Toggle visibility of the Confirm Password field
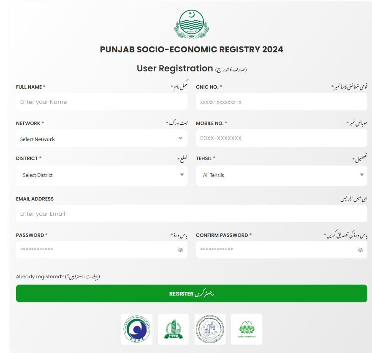Screen dimensions: 372x353 [360, 250]
